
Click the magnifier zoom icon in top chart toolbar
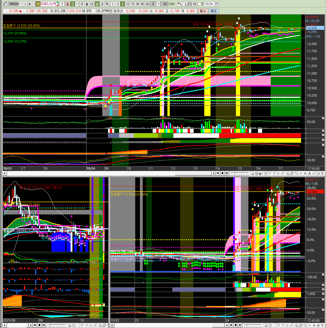[x=296, y=173]
